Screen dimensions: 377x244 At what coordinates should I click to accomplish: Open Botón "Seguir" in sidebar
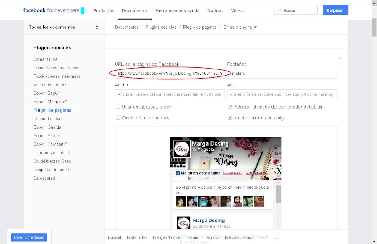click(x=47, y=93)
